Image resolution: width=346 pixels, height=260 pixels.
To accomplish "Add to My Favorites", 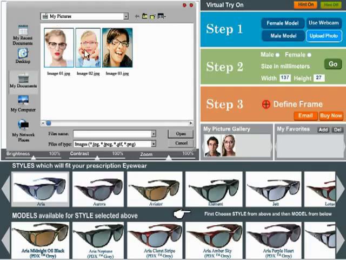I will 323,130.
